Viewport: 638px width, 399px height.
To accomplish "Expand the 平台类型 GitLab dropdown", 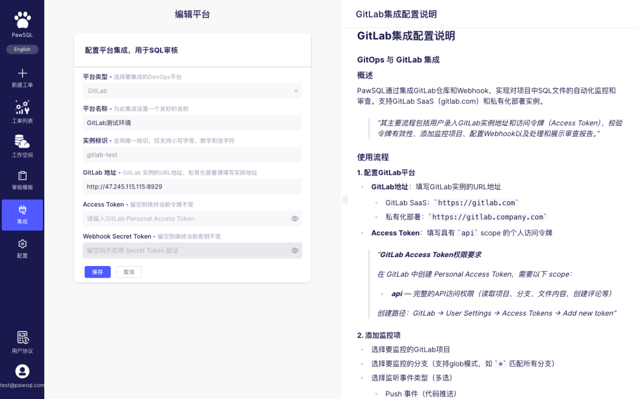I will pos(193,91).
